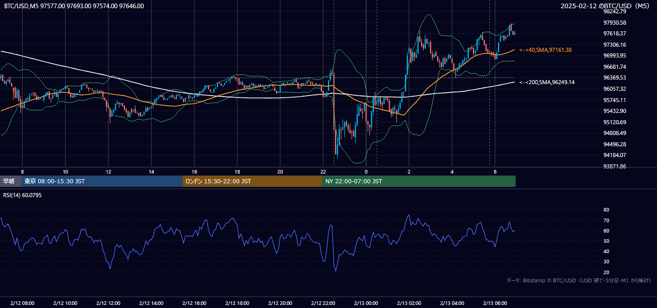Click the RSI axis level 50

606,241
